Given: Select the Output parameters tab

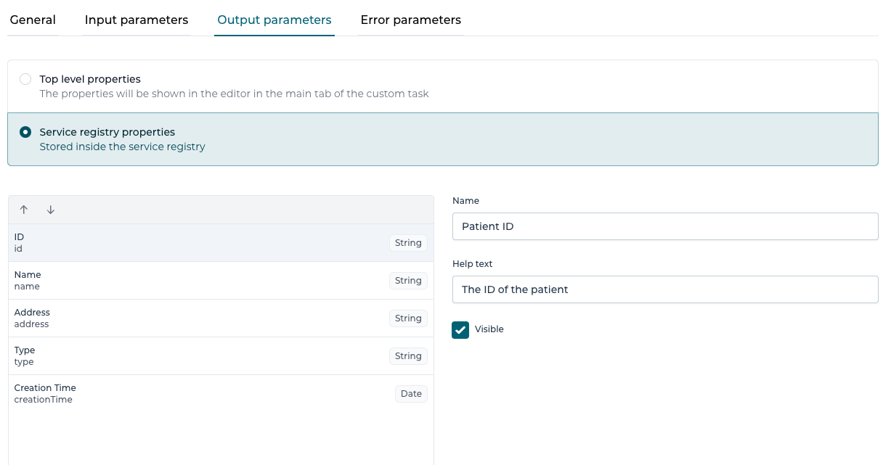Looking at the screenshot, I should [x=274, y=20].
